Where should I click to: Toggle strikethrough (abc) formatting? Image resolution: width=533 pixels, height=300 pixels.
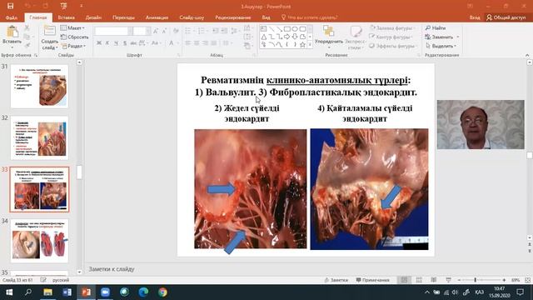coord(133,43)
